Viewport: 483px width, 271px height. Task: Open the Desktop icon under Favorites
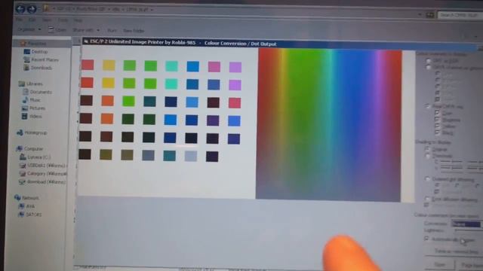coord(27,52)
